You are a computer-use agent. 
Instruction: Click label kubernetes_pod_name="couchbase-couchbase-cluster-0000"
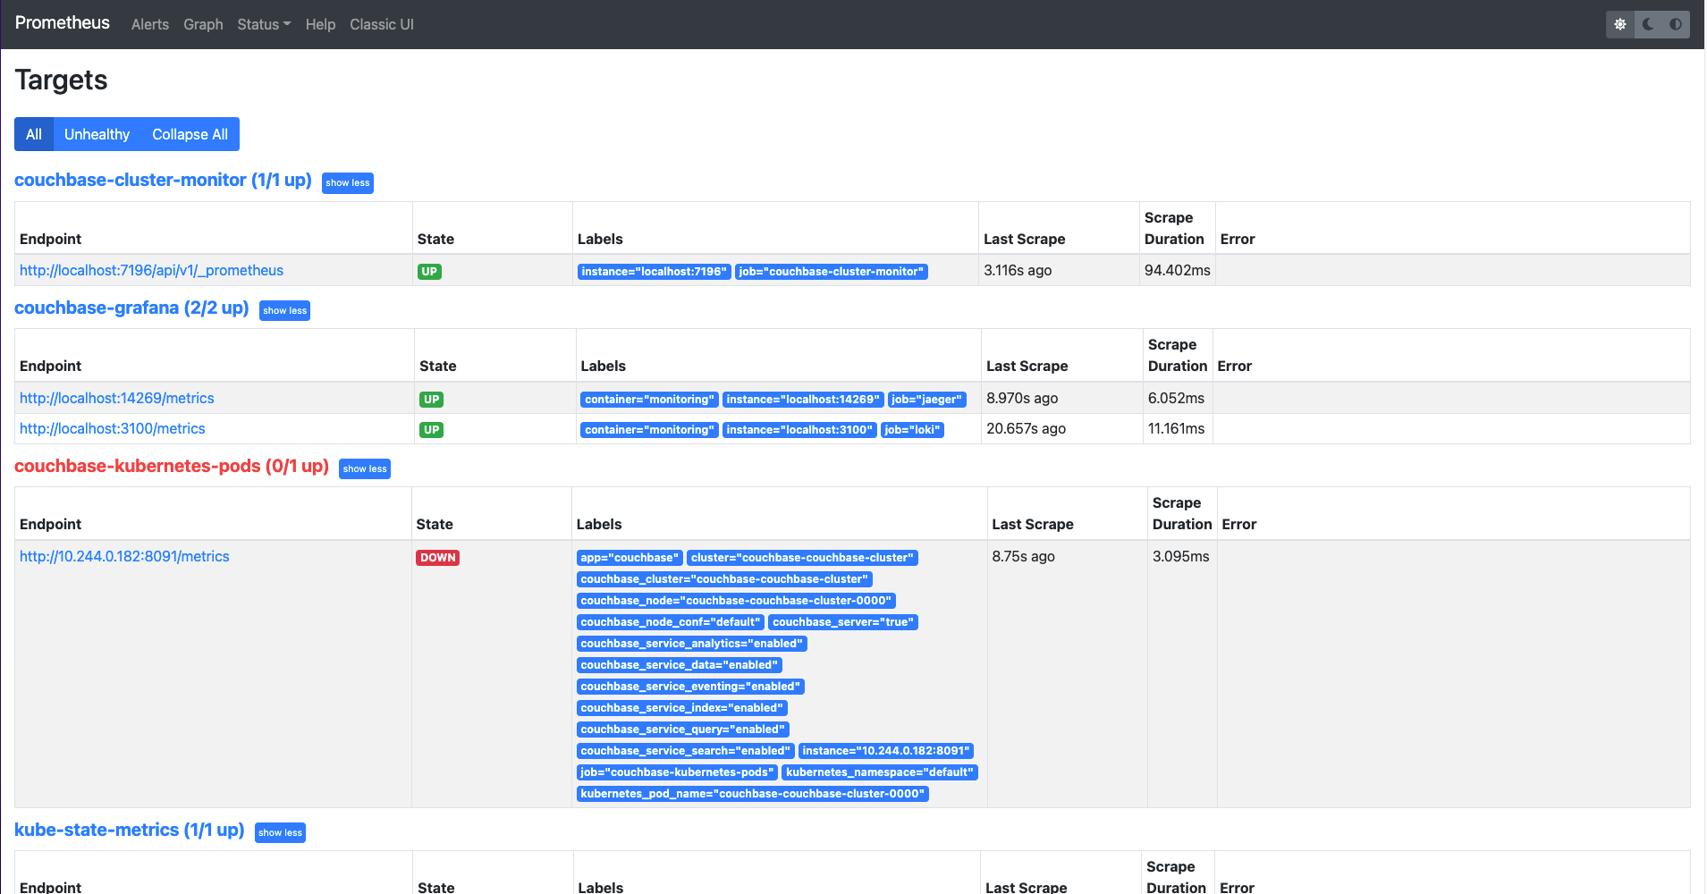pos(753,794)
